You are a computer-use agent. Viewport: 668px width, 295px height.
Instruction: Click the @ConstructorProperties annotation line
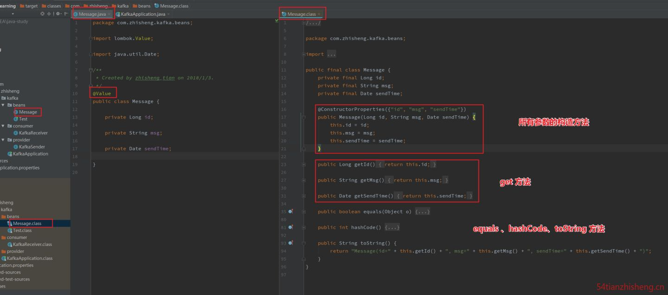[392, 109]
